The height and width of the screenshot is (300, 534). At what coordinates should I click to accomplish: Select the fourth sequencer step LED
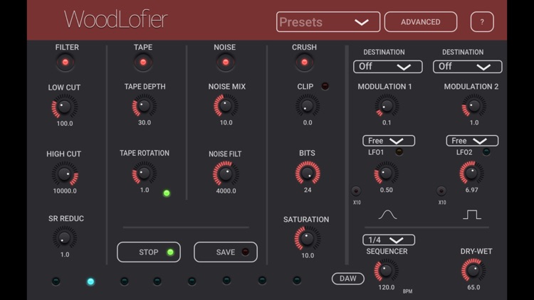(157, 282)
